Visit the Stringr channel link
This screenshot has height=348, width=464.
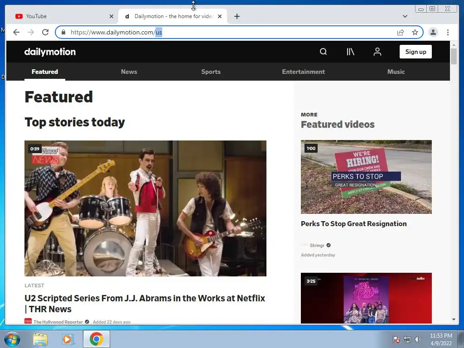pos(317,245)
